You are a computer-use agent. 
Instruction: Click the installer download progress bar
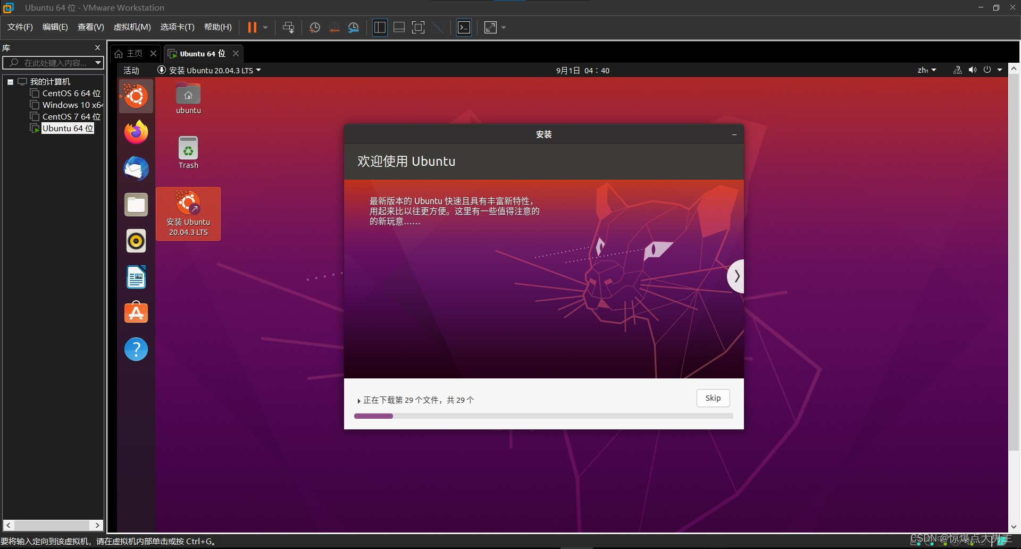(543, 416)
